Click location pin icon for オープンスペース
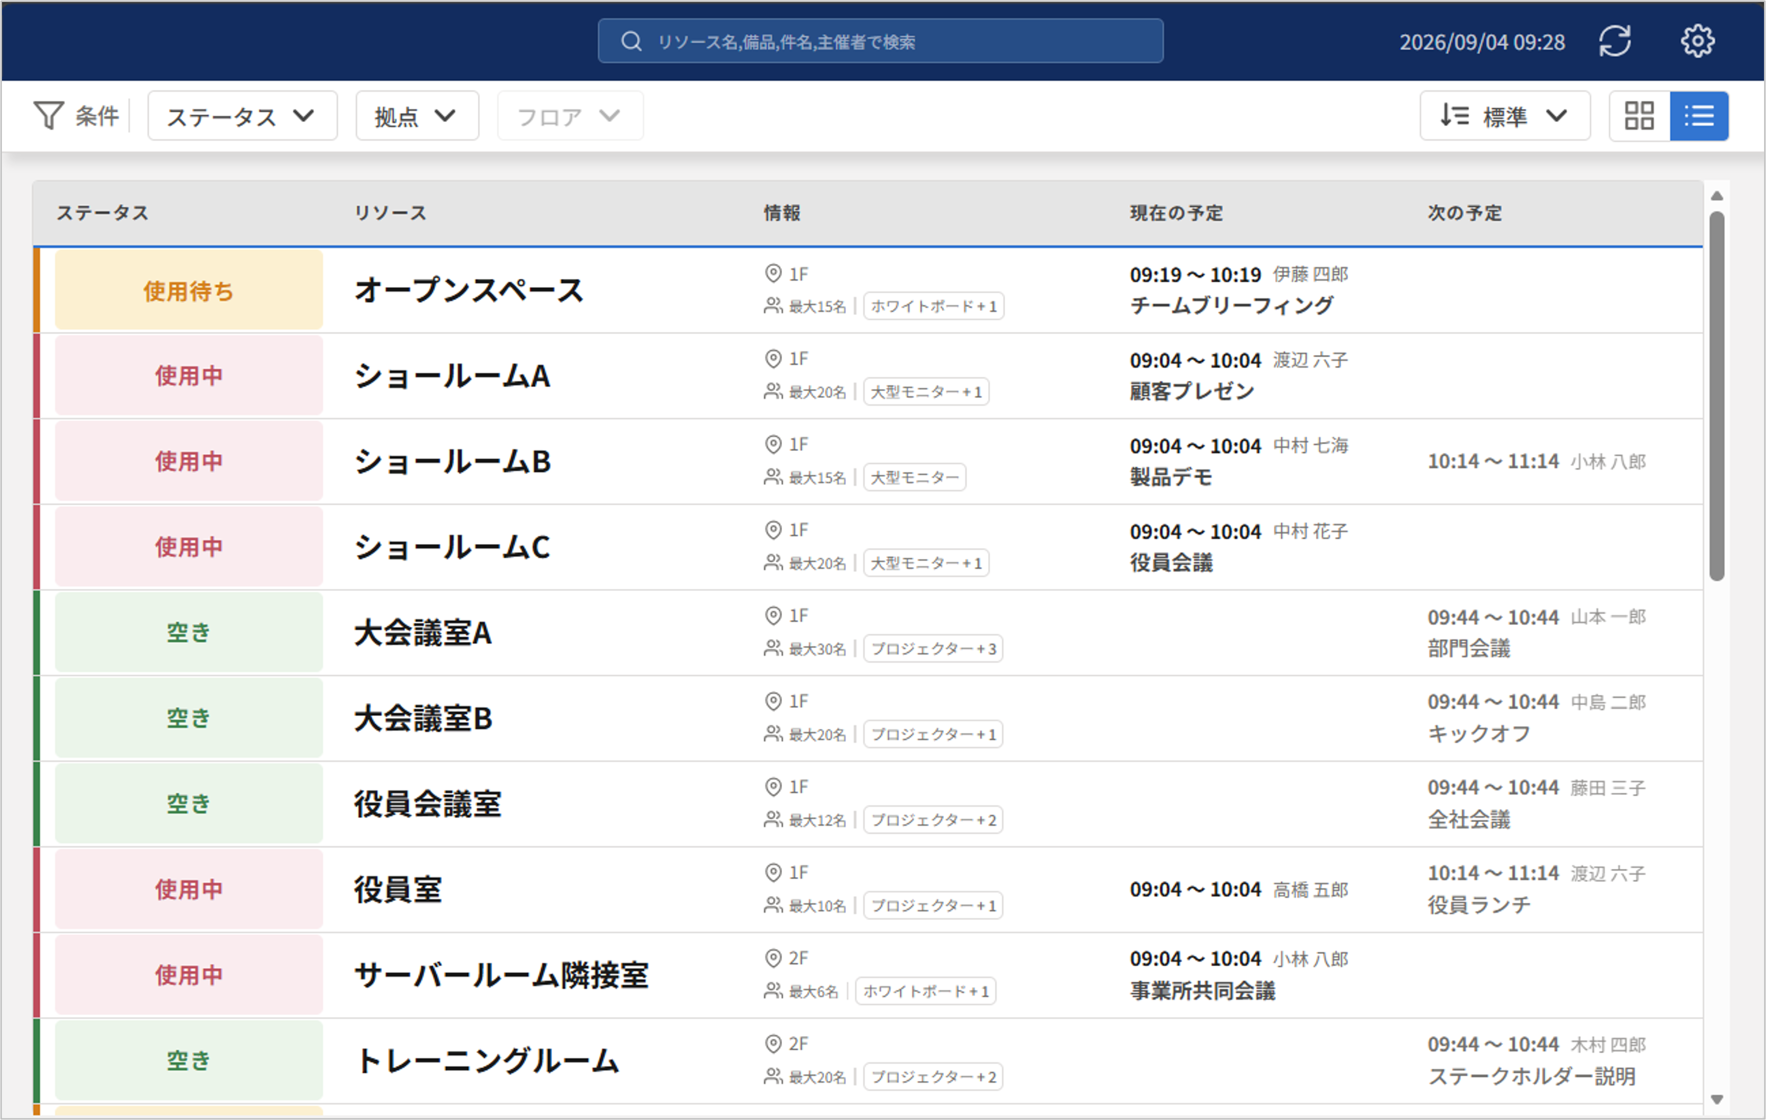Viewport: 1766px width, 1120px height. click(773, 273)
